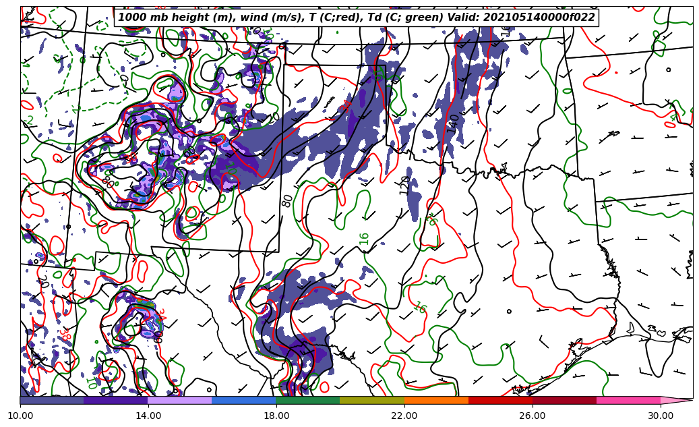Image resolution: width=699 pixels, height=427 pixels.
Task: Click the 30.00 colorbar tick label
Action: pyautogui.click(x=661, y=416)
